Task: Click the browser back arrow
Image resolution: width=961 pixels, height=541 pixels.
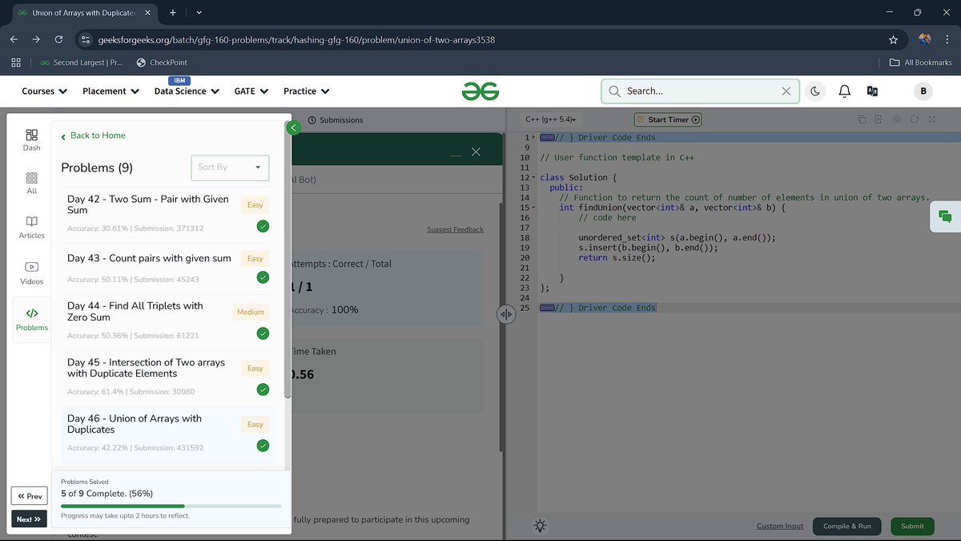Action: coord(14,39)
